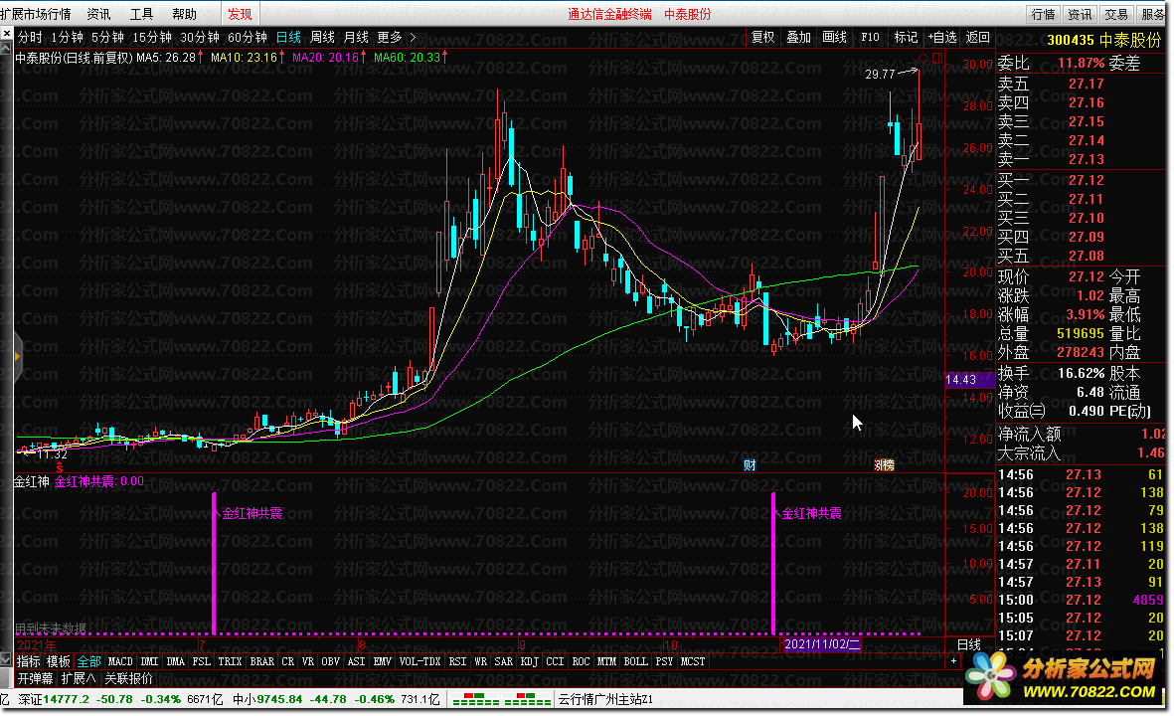Open the 帮助 menu
1174x716 pixels.
coord(184,14)
